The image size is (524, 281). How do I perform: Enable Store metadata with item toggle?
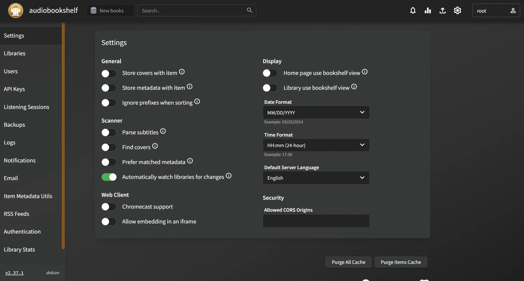point(109,88)
